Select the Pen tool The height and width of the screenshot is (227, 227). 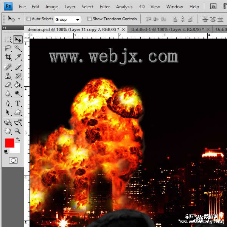pos(8,103)
